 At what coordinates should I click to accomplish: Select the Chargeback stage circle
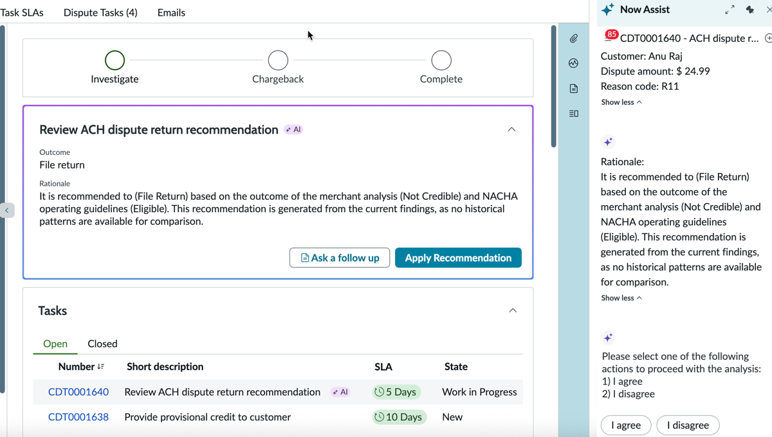(278, 60)
